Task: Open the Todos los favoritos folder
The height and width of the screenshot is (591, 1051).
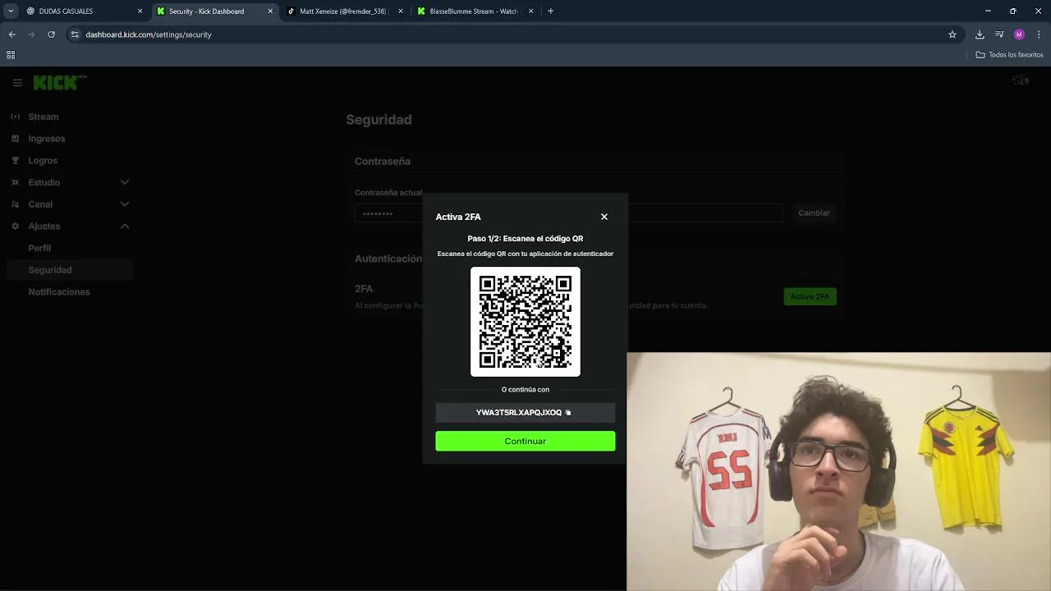Action: point(1010,55)
